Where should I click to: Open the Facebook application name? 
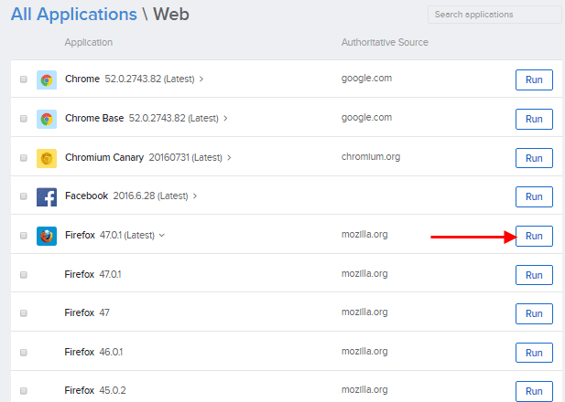coord(86,196)
